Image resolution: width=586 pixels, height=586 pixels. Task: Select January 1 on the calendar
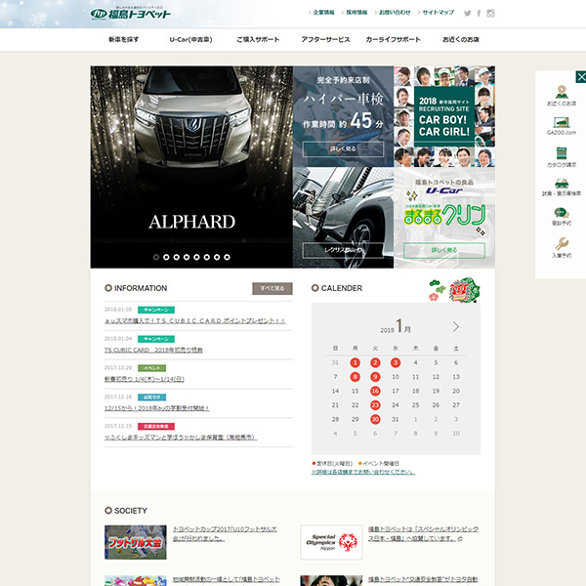356,362
